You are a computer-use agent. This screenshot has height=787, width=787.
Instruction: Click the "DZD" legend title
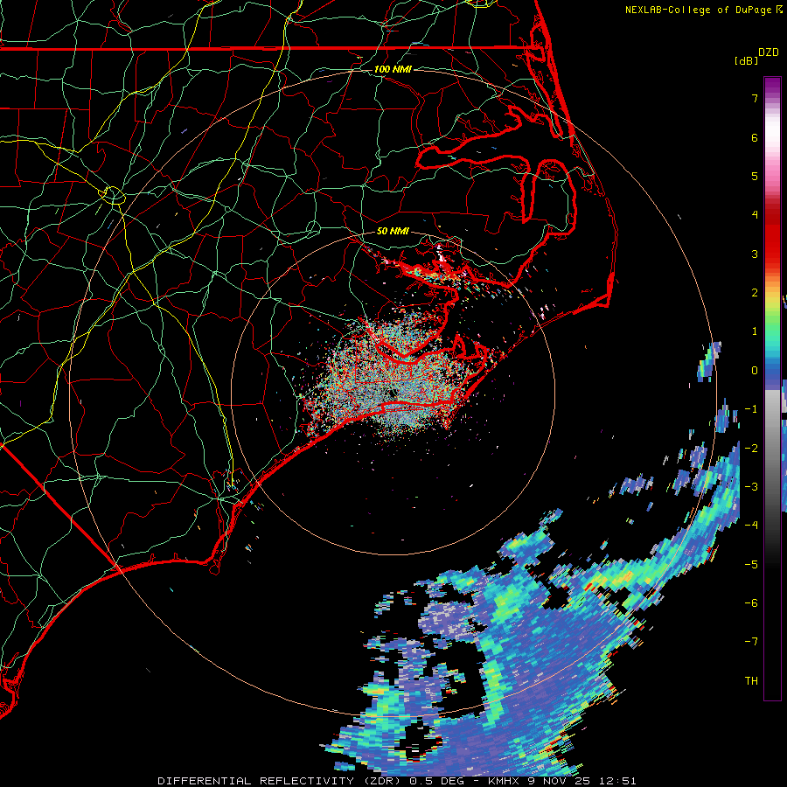point(769,52)
